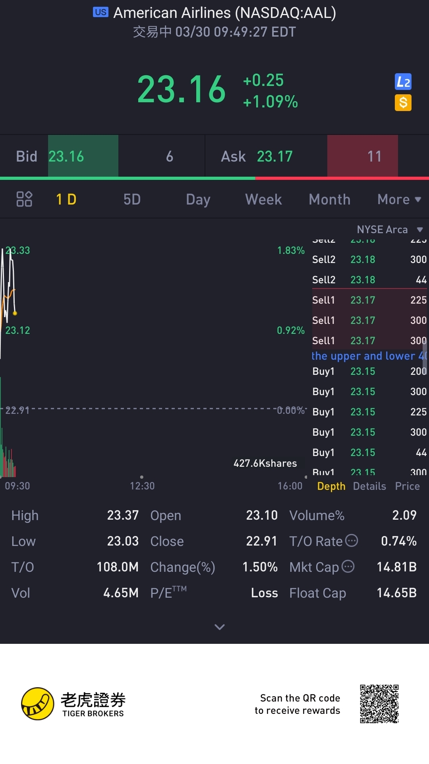429x764 pixels.
Task: Tap the 23.12 chart price label
Action: tap(17, 330)
